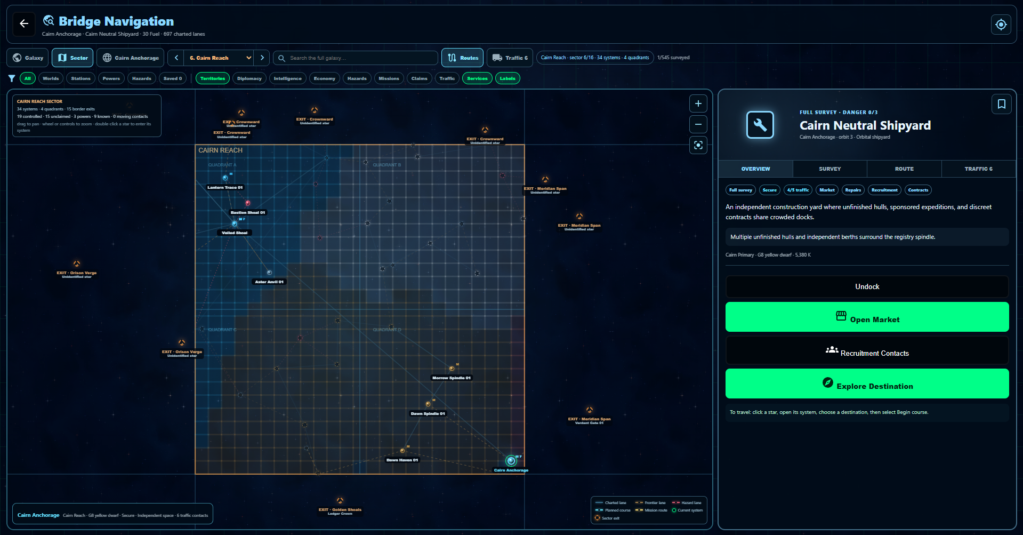Click the shipyard wrench icon
Screen dimensions: 1023x535
[760, 125]
